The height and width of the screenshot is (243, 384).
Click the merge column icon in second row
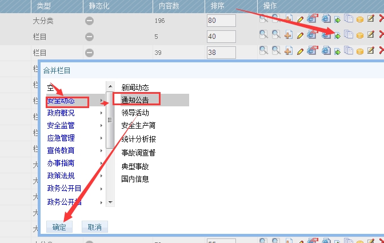pos(338,35)
